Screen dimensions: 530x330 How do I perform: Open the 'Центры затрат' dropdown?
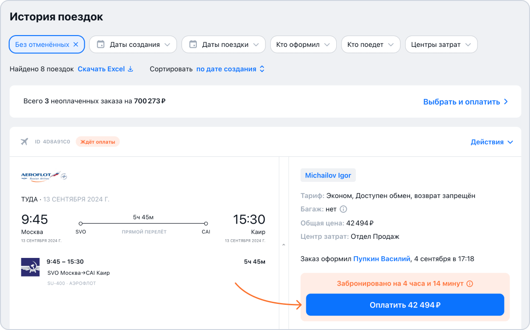[441, 44]
